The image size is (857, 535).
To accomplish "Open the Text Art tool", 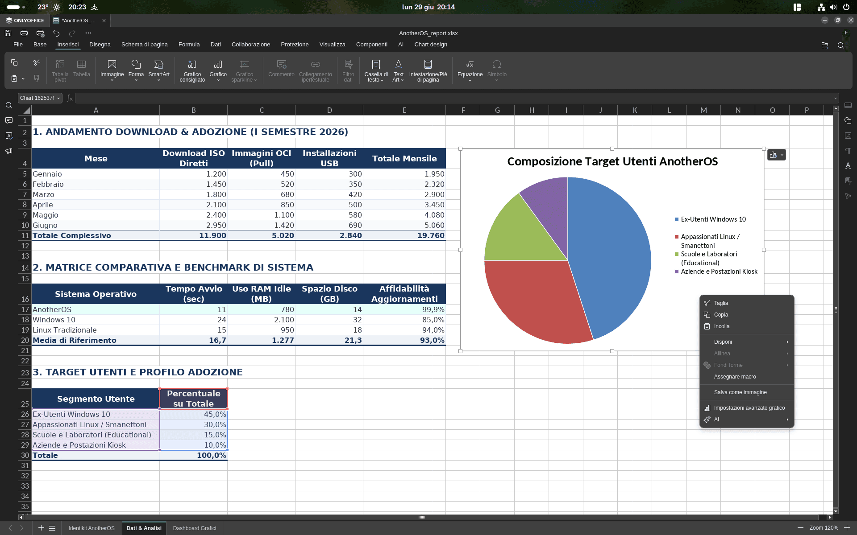I will [x=398, y=71].
